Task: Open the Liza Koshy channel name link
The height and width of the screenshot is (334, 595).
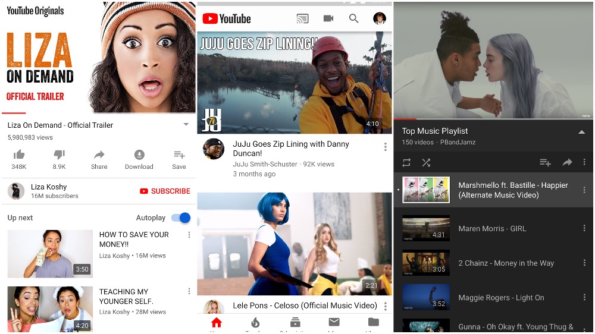Action: coord(49,187)
